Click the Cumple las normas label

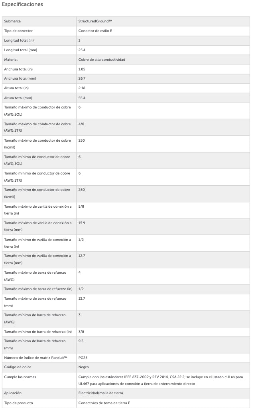(20, 377)
